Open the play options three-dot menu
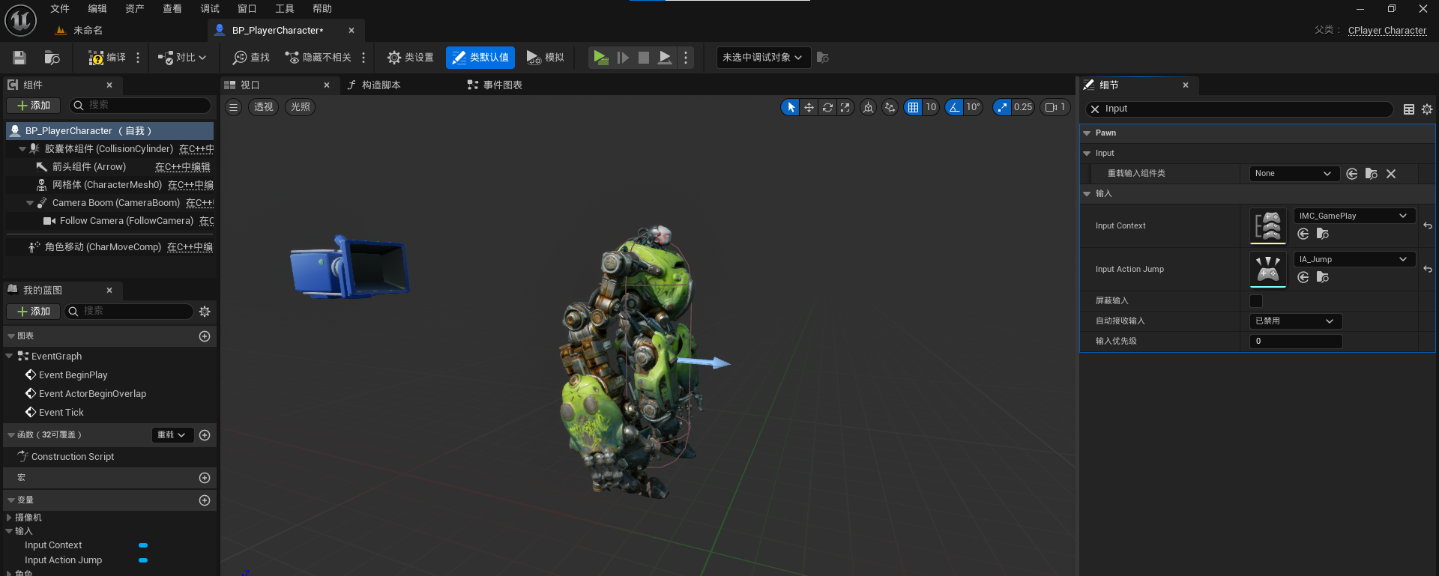 (x=686, y=58)
